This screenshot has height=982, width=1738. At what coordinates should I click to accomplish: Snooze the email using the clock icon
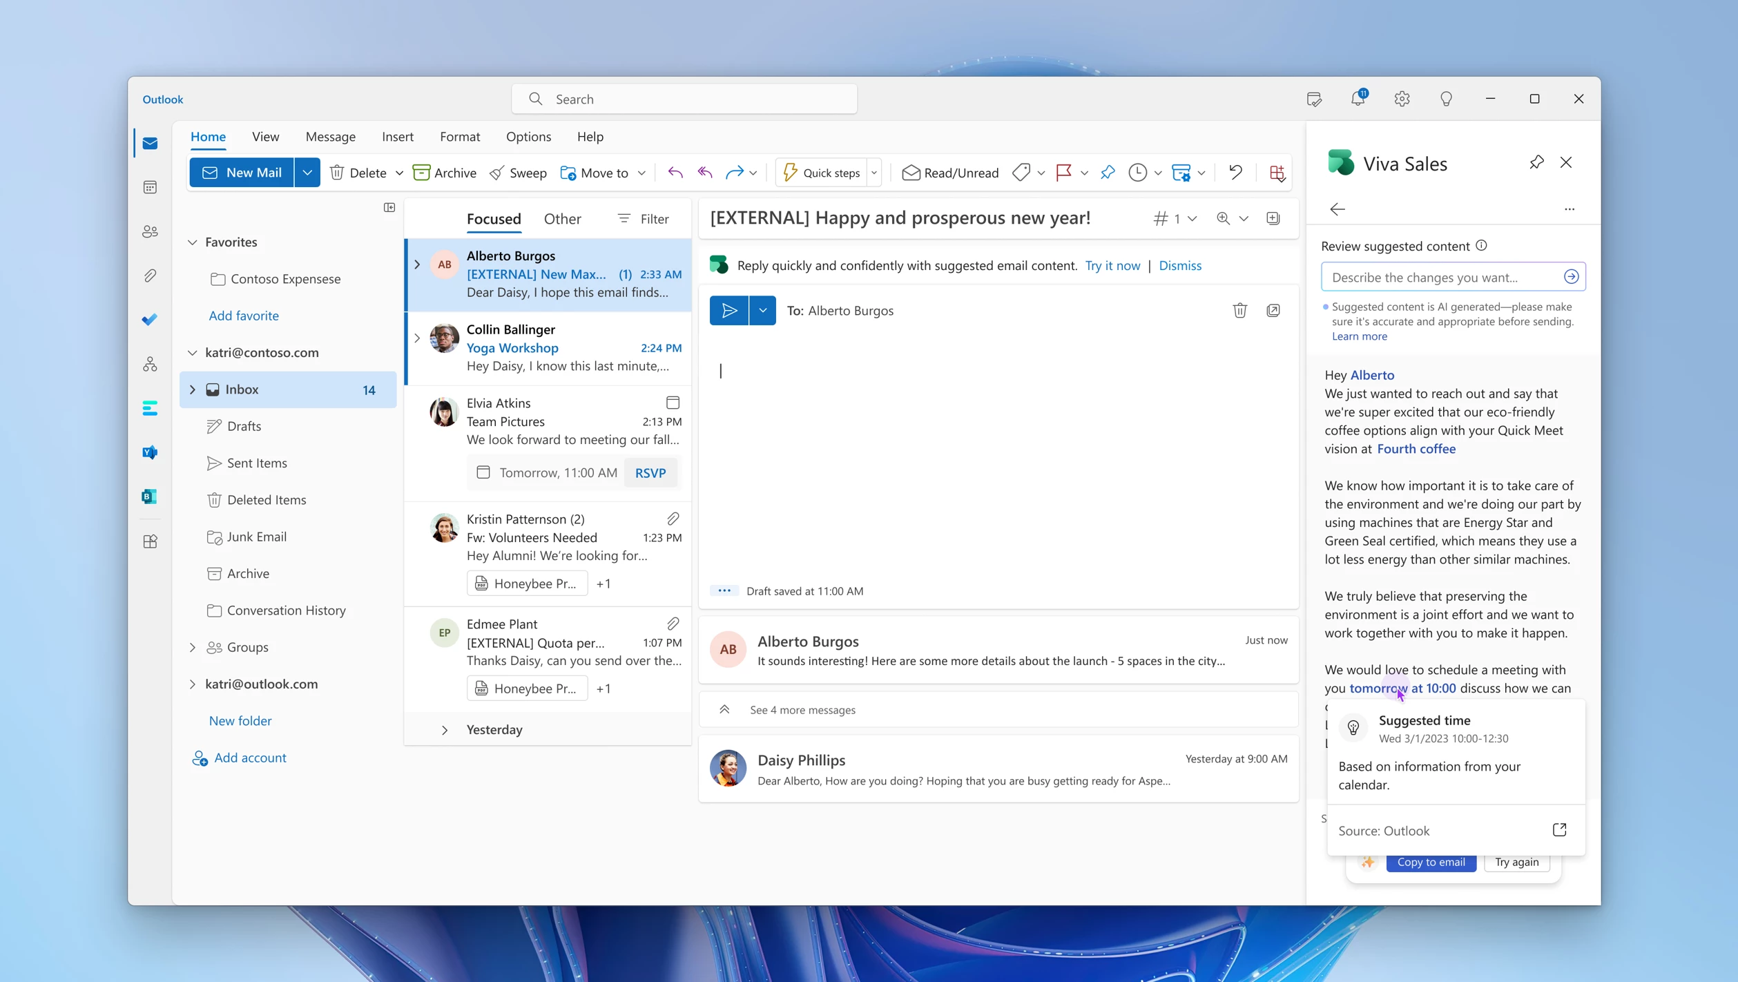1138,173
